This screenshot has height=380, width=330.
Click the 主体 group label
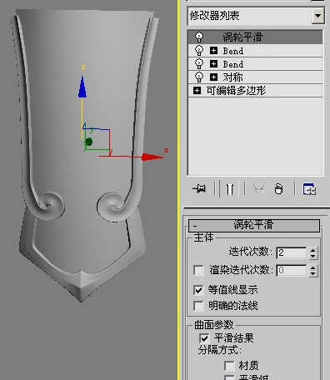(x=203, y=237)
